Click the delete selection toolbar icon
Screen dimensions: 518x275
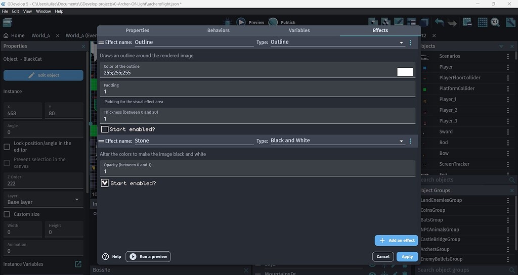click(467, 22)
